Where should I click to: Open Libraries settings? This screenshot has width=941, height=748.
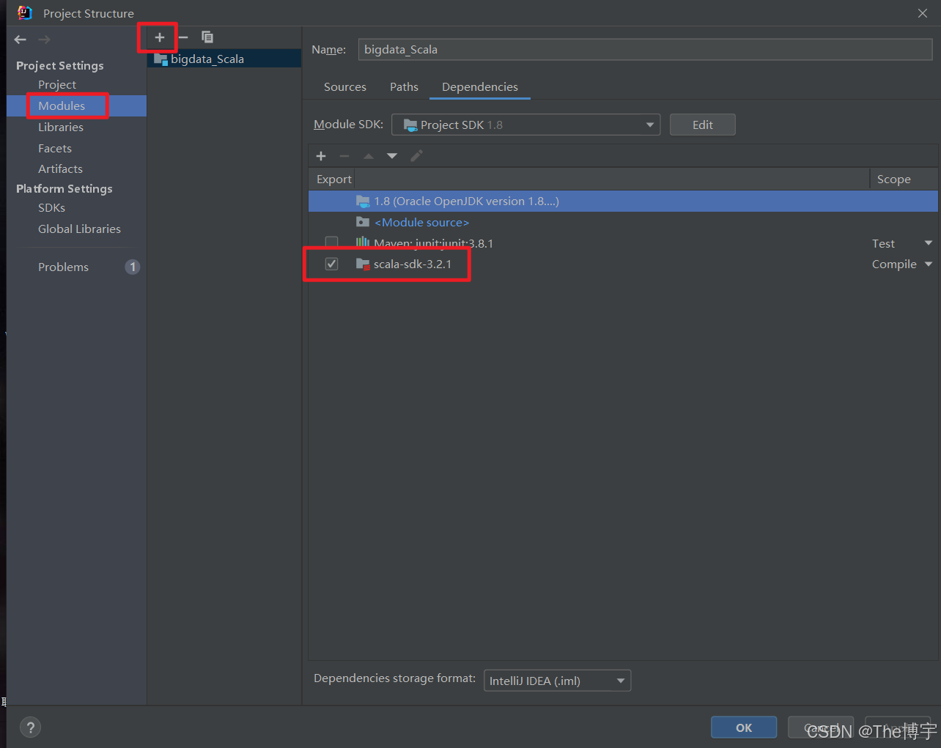pyautogui.click(x=61, y=127)
